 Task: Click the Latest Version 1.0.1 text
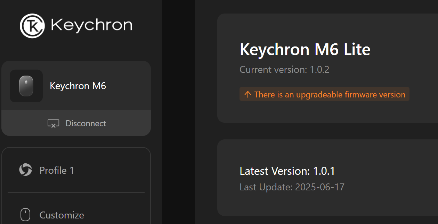click(x=287, y=171)
